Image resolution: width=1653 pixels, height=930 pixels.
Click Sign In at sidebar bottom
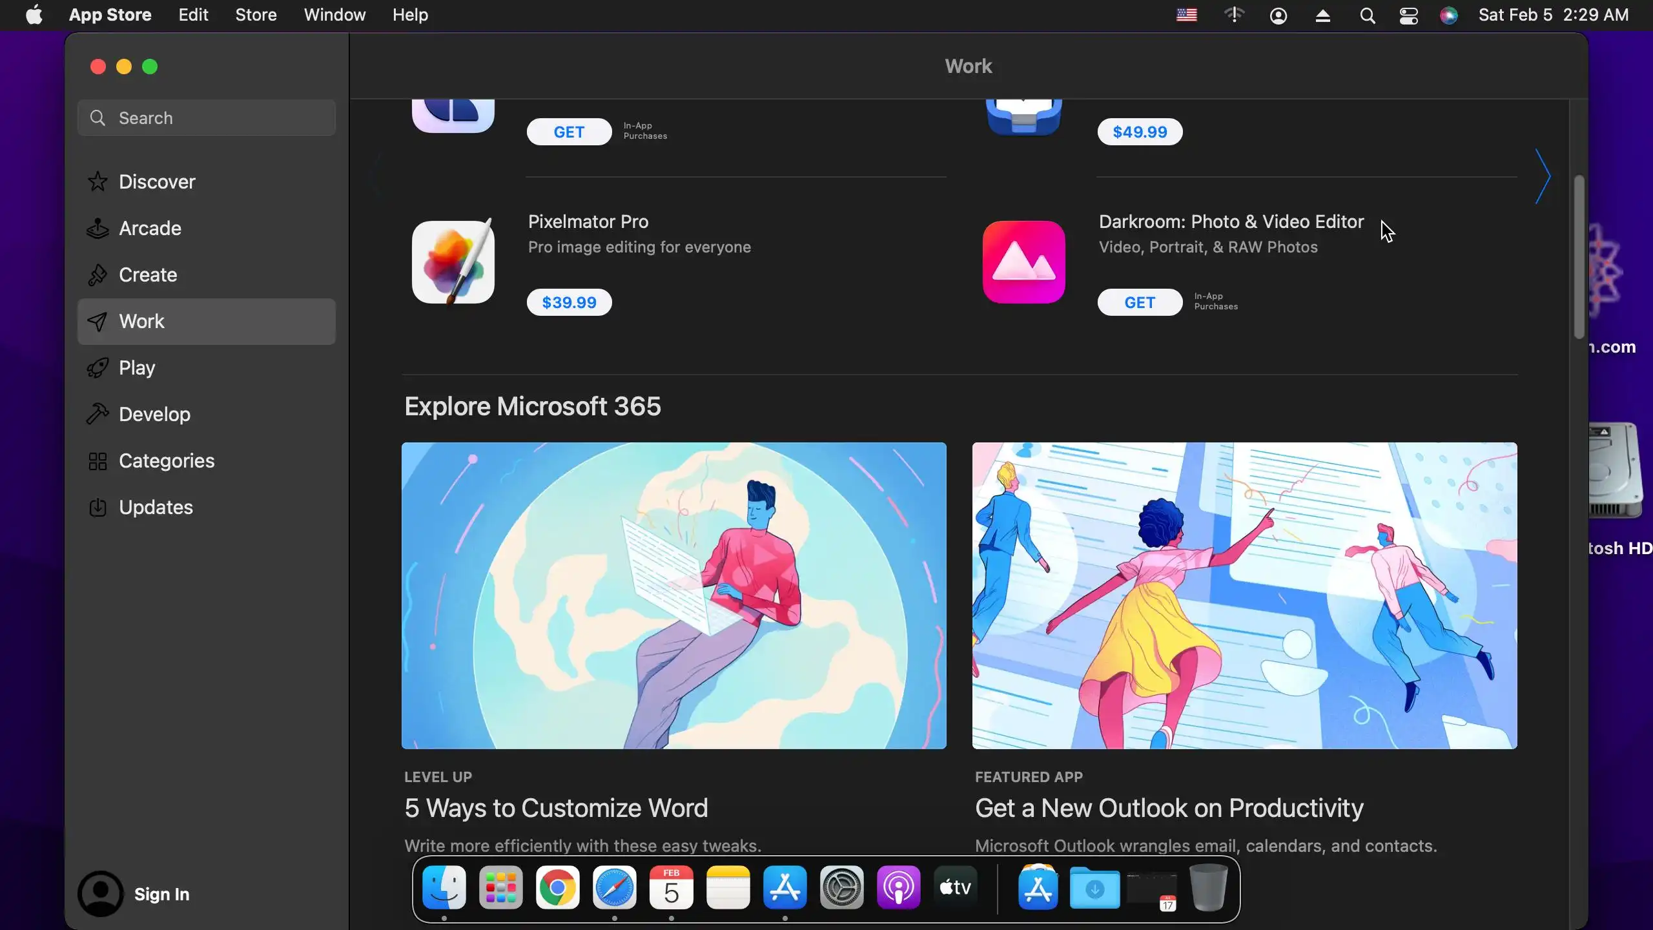coord(161,894)
